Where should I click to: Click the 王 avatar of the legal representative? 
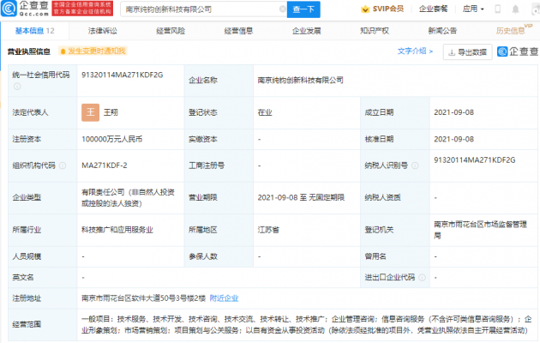(x=89, y=111)
